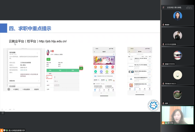
Task: Select 黑大孙悦's live video thumbnail
Action: tap(178, 115)
